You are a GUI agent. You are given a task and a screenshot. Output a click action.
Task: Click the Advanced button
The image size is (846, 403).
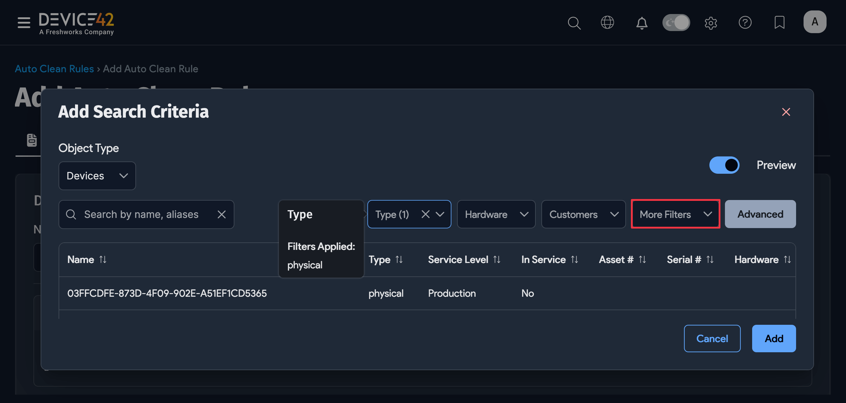tap(760, 214)
